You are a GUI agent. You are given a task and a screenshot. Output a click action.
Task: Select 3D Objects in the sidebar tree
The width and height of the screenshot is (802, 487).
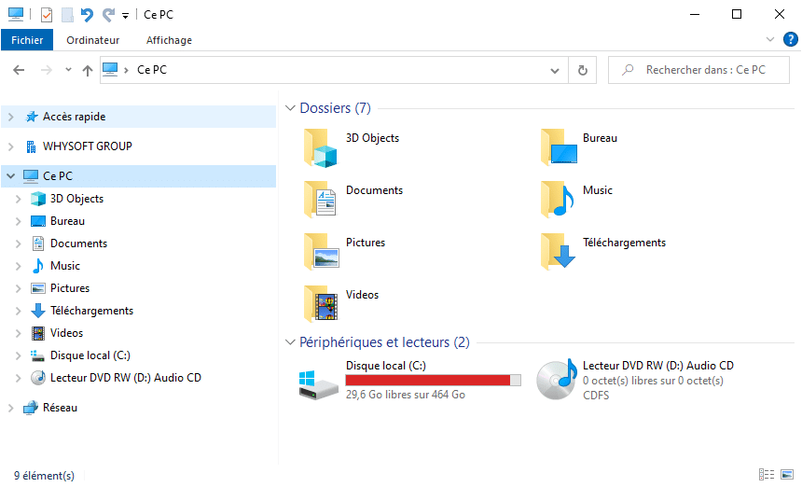(76, 199)
